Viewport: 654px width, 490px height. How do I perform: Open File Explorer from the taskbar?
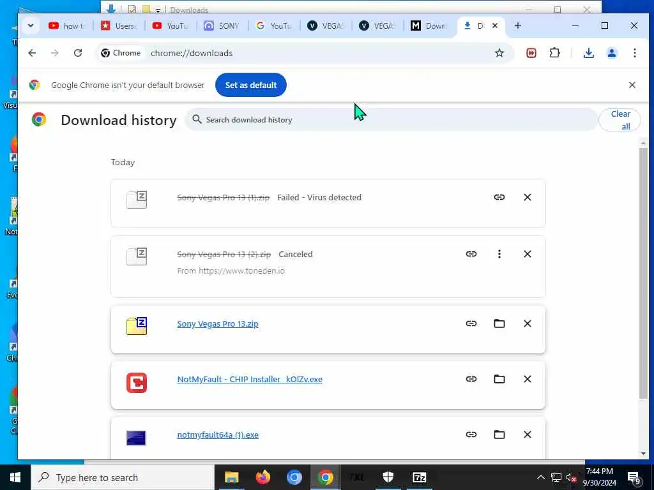231,477
